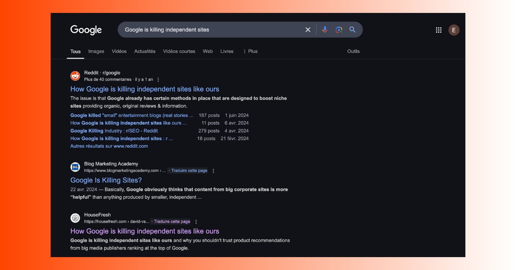This screenshot has height=270, width=516.
Task: Open Google Lens image search icon
Action: pyautogui.click(x=339, y=30)
